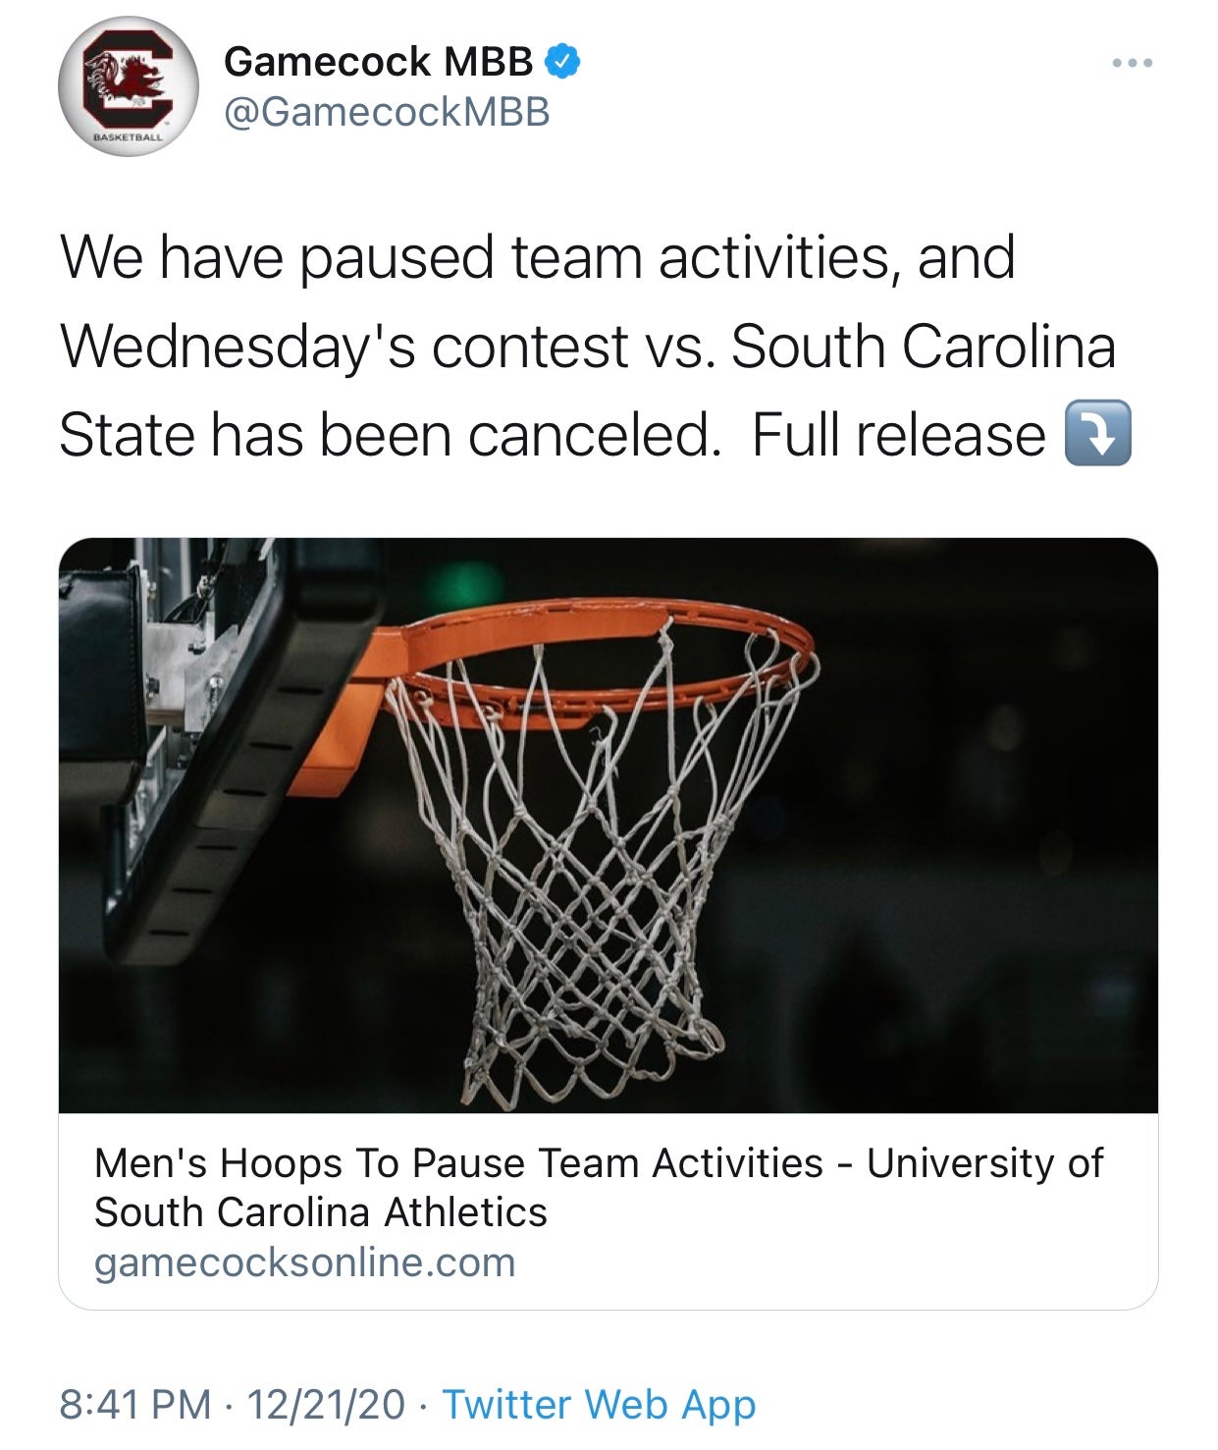
Task: Click the basketball hoop preview image
Action: coord(609,830)
